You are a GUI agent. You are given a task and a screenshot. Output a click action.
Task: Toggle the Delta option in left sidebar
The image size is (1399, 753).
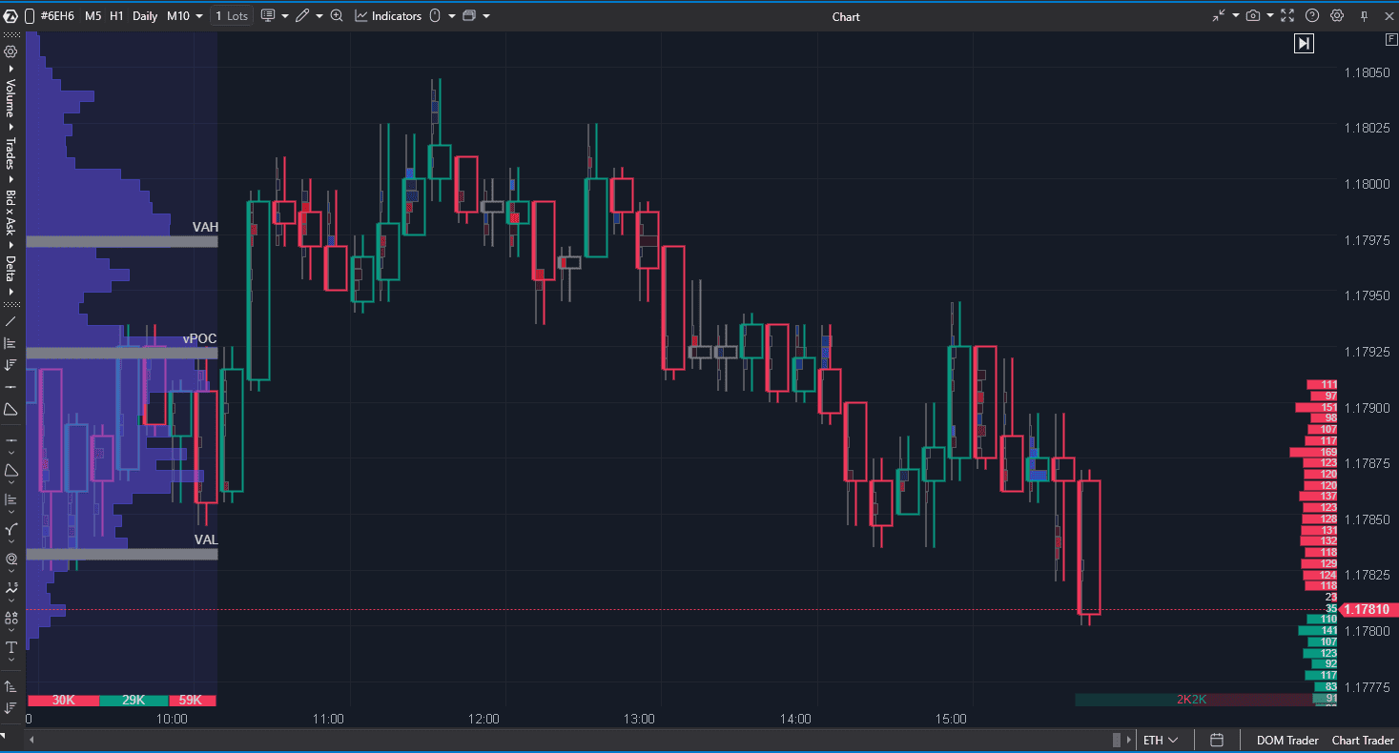[x=10, y=269]
